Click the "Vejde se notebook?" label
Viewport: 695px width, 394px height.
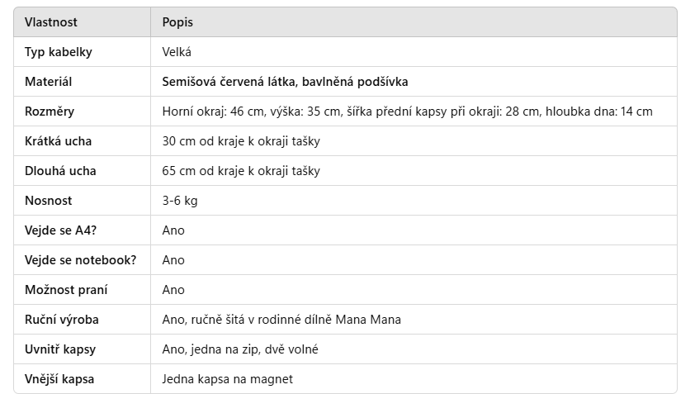80,260
